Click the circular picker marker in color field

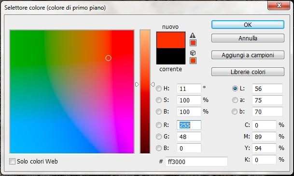(108, 58)
